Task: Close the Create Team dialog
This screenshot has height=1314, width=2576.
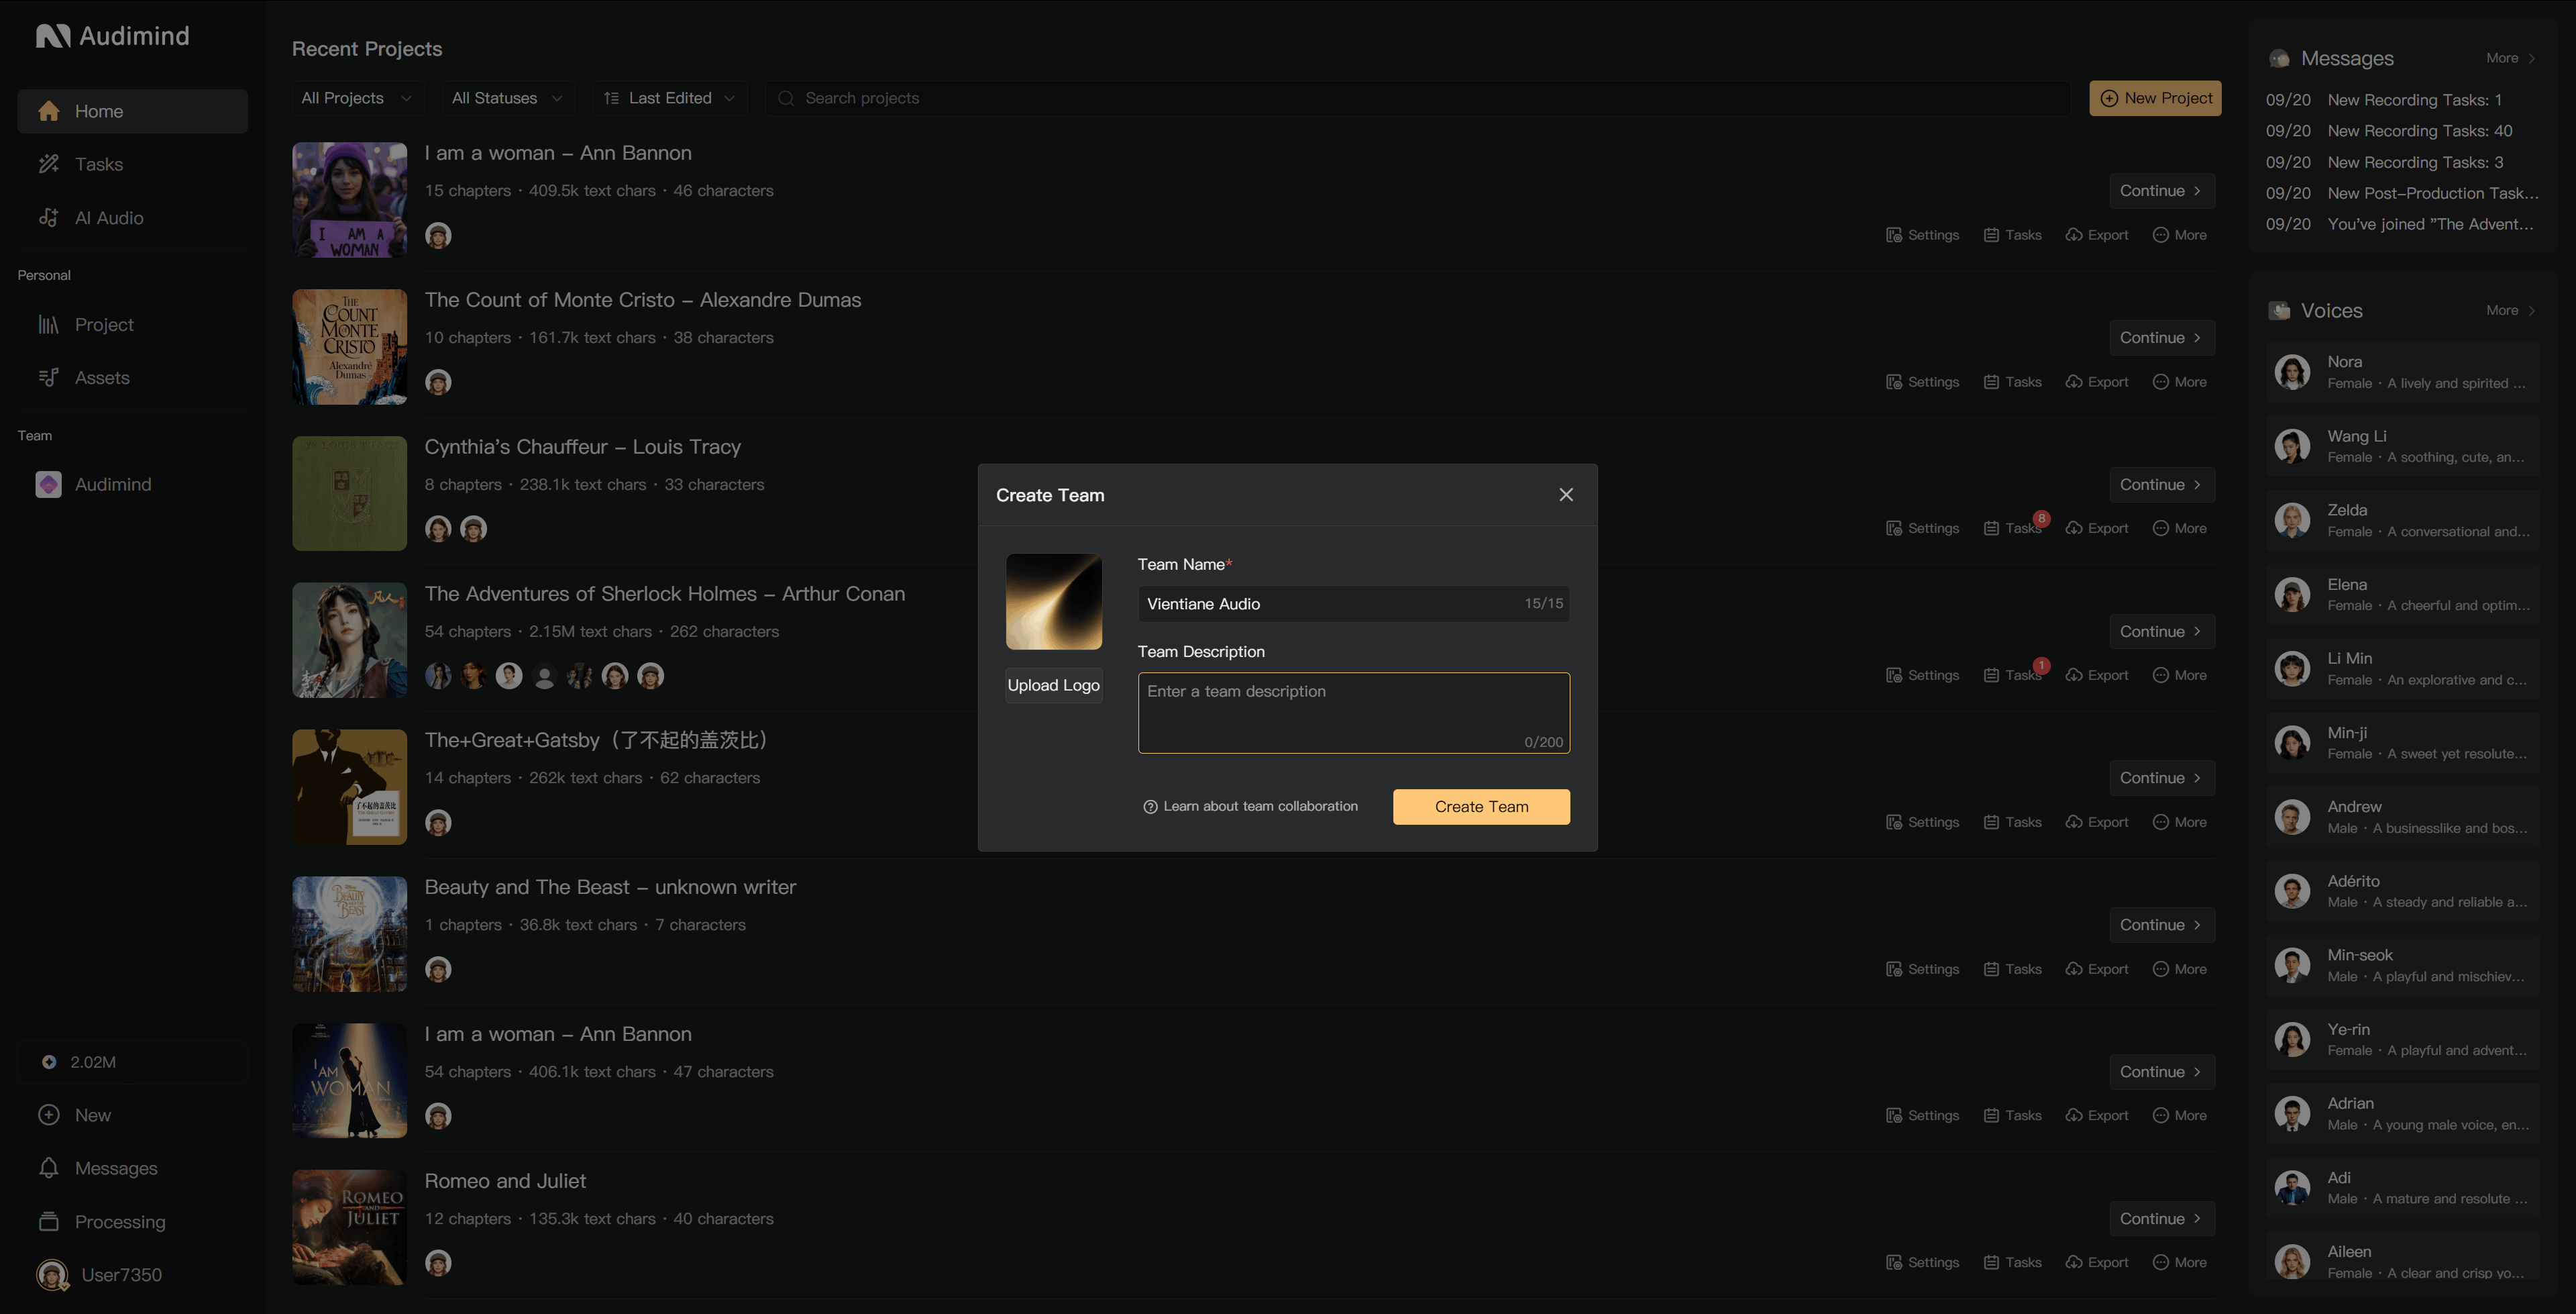Action: (1566, 495)
